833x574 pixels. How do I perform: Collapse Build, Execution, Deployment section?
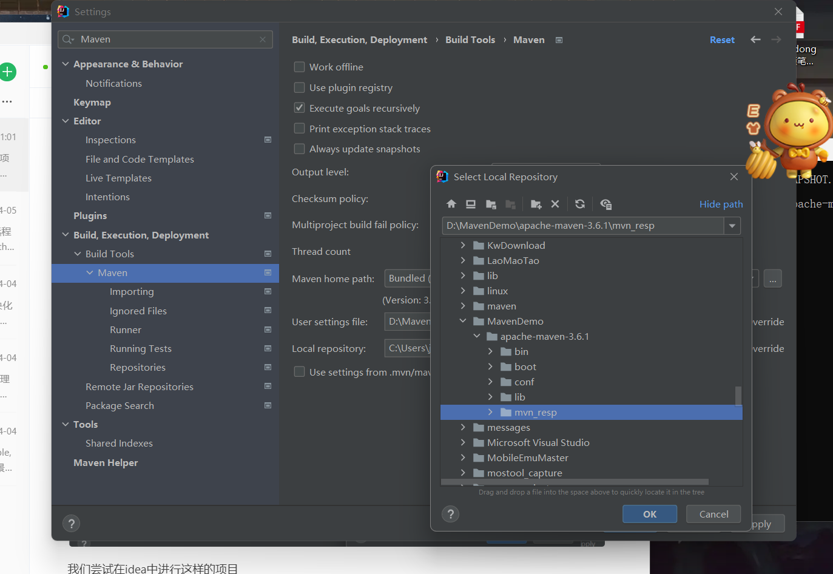[x=66, y=235]
